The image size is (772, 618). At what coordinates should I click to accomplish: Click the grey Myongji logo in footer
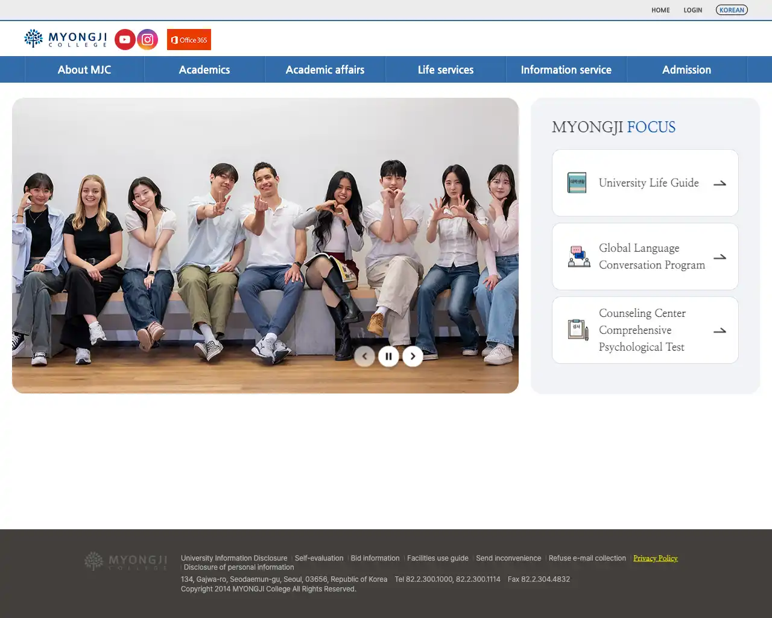coord(126,561)
